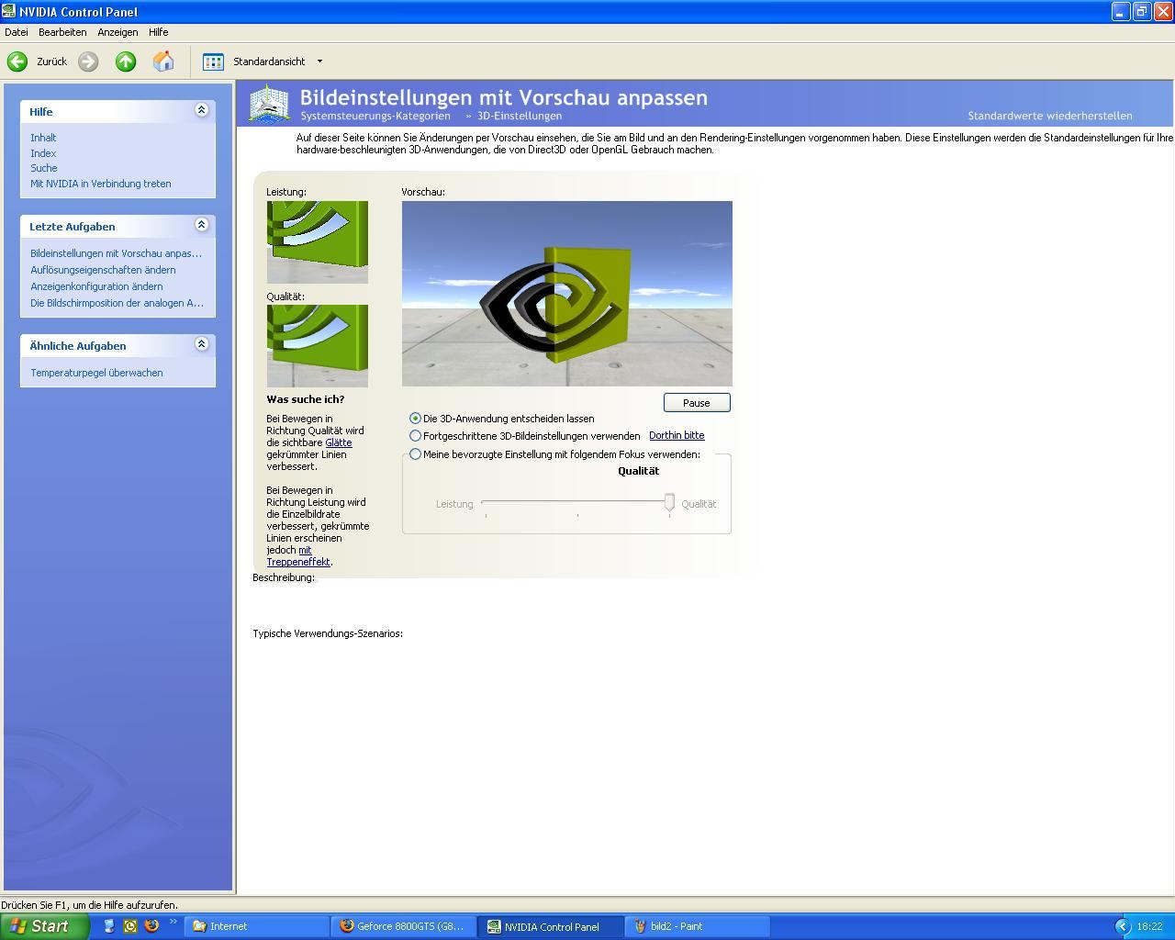Image resolution: width=1175 pixels, height=940 pixels.
Task: Click the 'Leistung' label left of slider
Action: tap(454, 504)
